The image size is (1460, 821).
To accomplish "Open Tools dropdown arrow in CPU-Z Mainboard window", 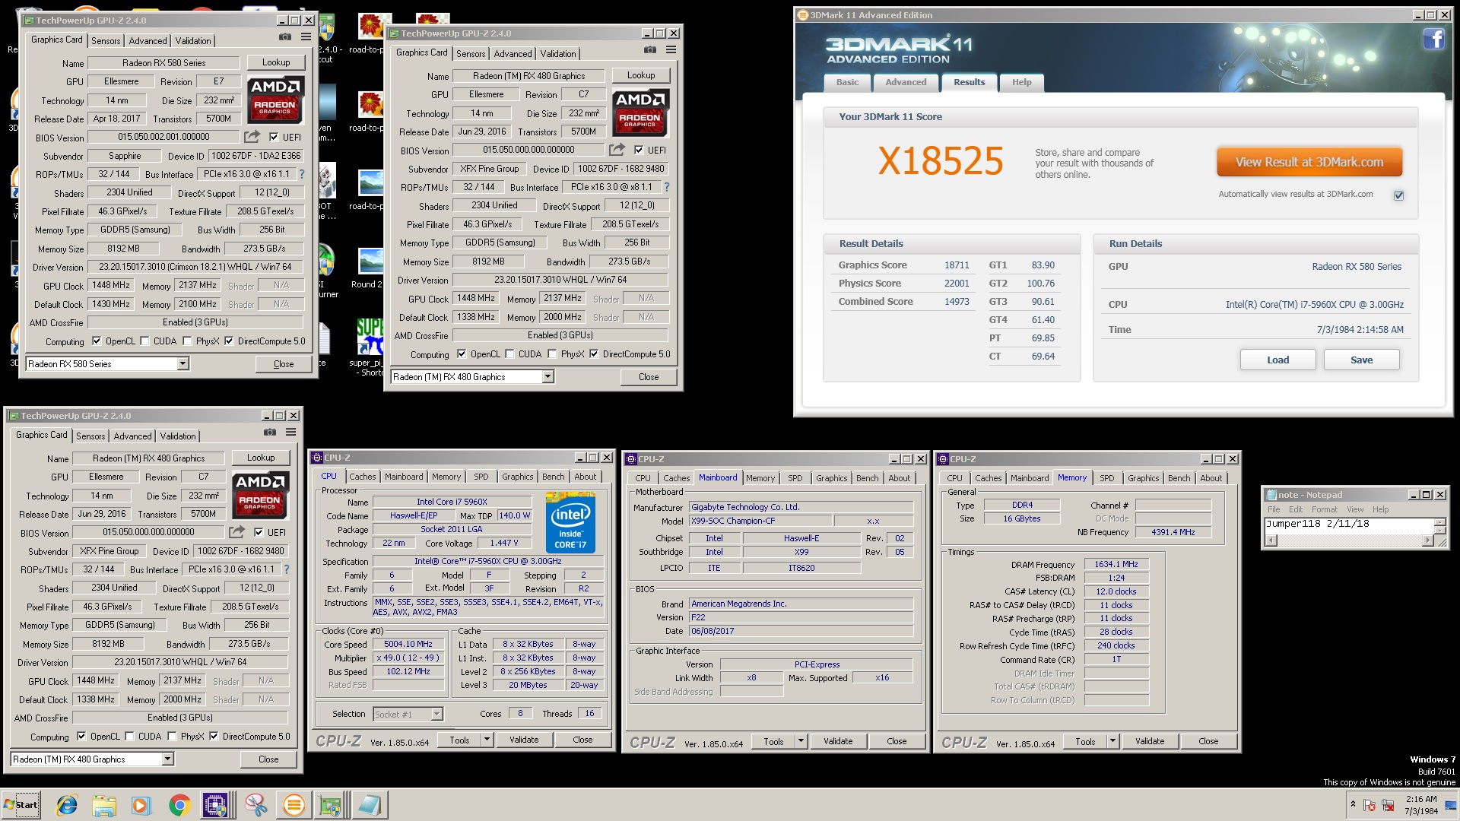I will click(x=801, y=741).
